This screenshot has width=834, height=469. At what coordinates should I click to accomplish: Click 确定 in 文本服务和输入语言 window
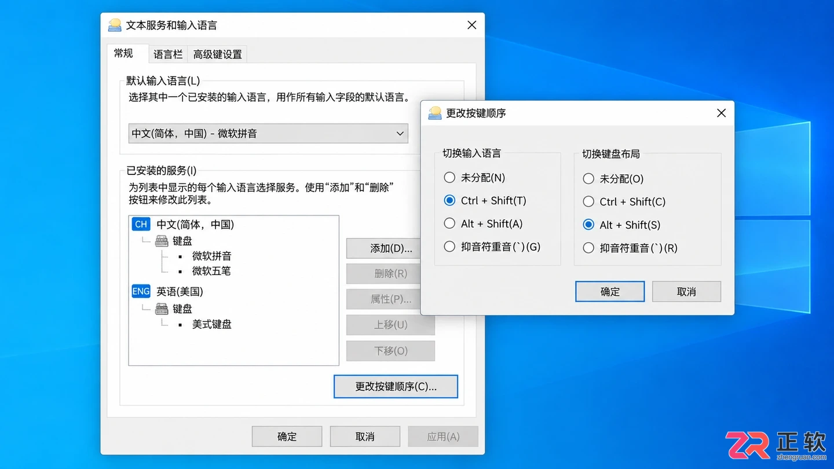(287, 437)
